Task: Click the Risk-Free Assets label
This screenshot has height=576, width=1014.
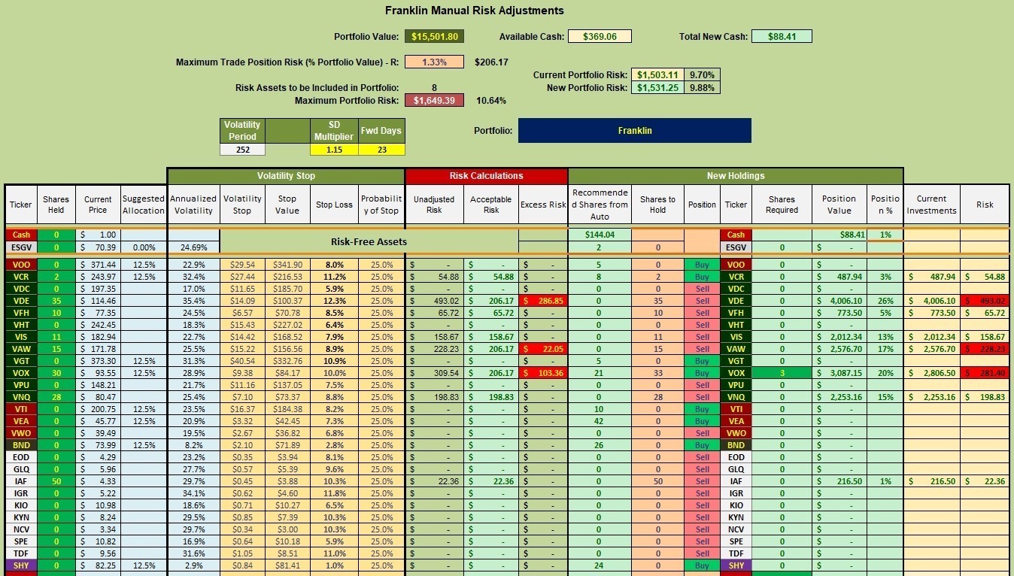Action: coord(369,242)
